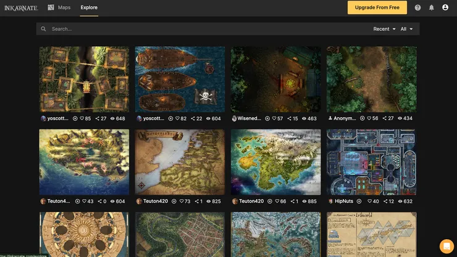The image size is (457, 257).
Task: Click the clone icon next to Wisened
Action: click(x=267, y=118)
